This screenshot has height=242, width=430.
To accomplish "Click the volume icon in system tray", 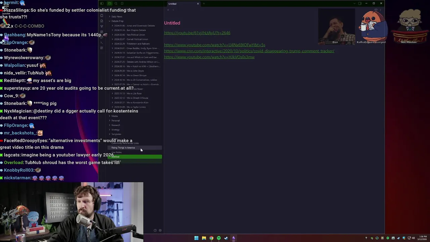I will 413,238.
